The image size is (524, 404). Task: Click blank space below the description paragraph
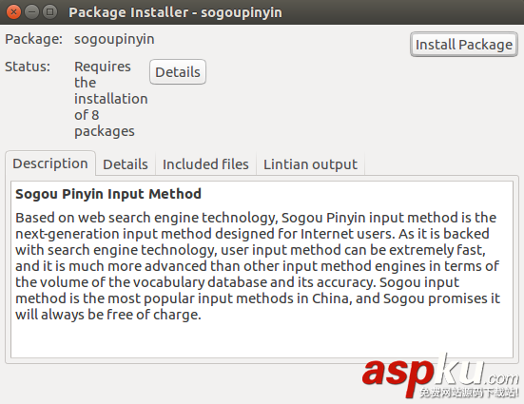(x=262, y=340)
